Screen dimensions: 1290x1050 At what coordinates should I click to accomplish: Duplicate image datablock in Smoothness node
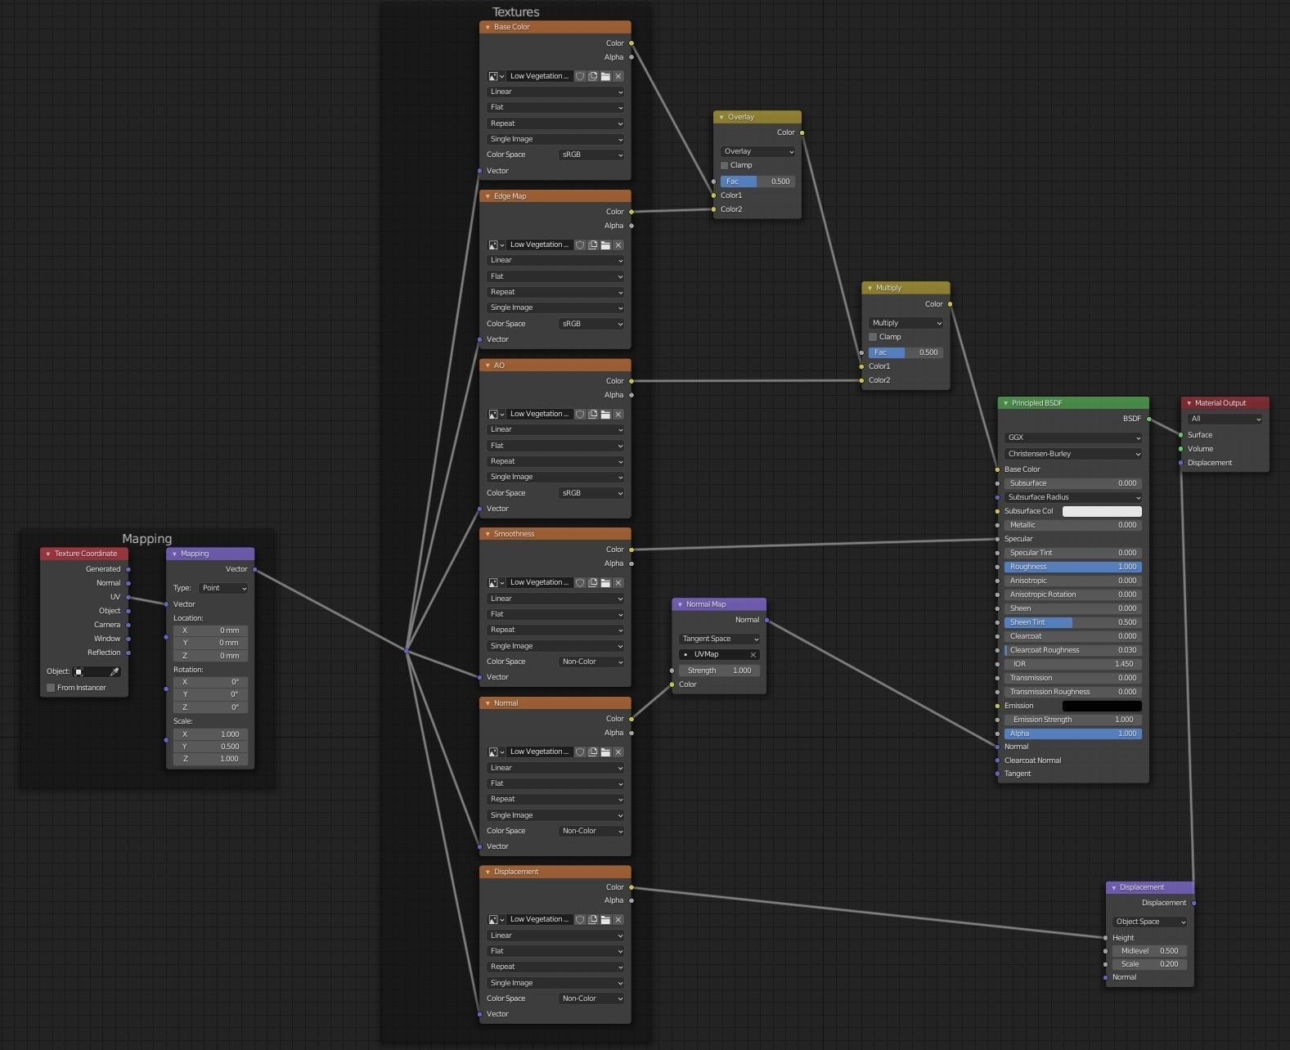[x=593, y=582]
